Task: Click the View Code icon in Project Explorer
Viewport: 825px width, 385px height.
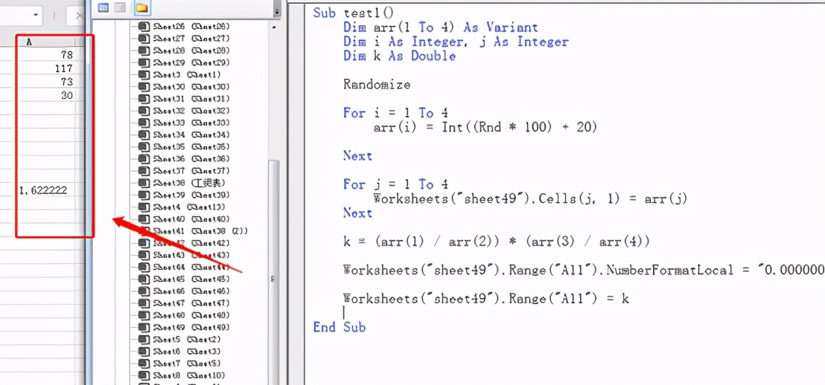Action: [x=103, y=8]
